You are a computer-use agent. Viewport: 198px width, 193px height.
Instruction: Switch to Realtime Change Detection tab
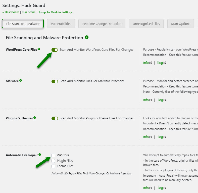pos(102,24)
